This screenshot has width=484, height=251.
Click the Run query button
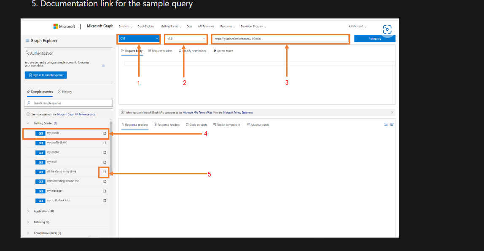tap(375, 39)
